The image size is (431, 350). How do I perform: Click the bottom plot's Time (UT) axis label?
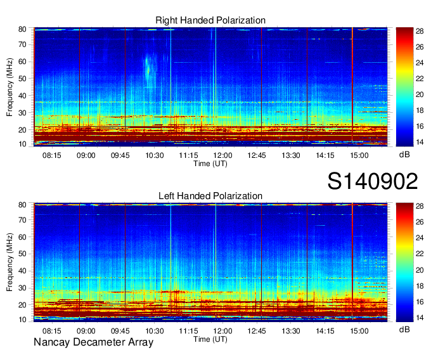click(x=210, y=339)
